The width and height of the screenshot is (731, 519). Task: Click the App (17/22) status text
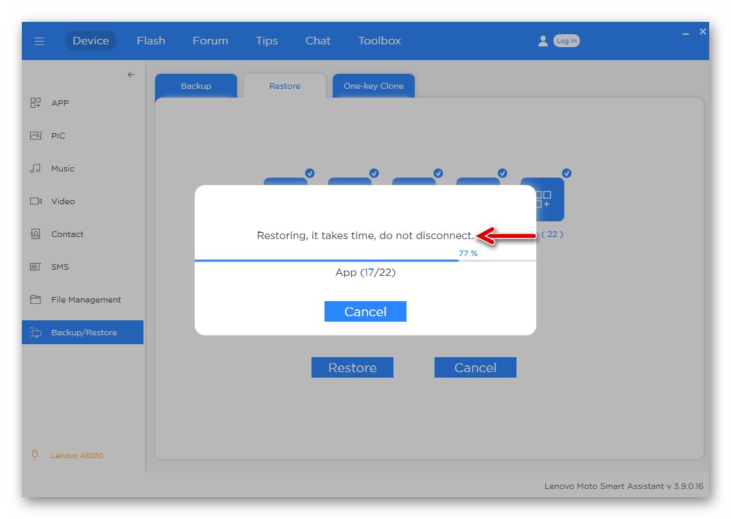365,272
